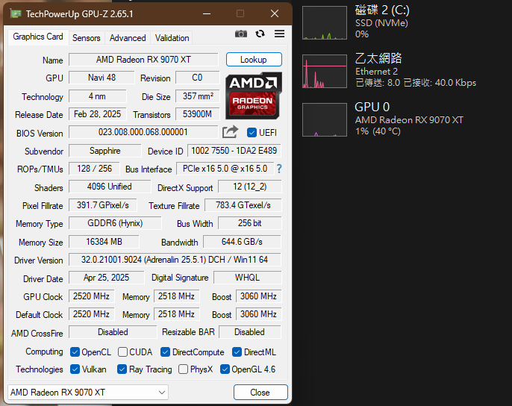
Task: Click the GPU 0 text 1% (40 °C)
Action: pyautogui.click(x=378, y=131)
